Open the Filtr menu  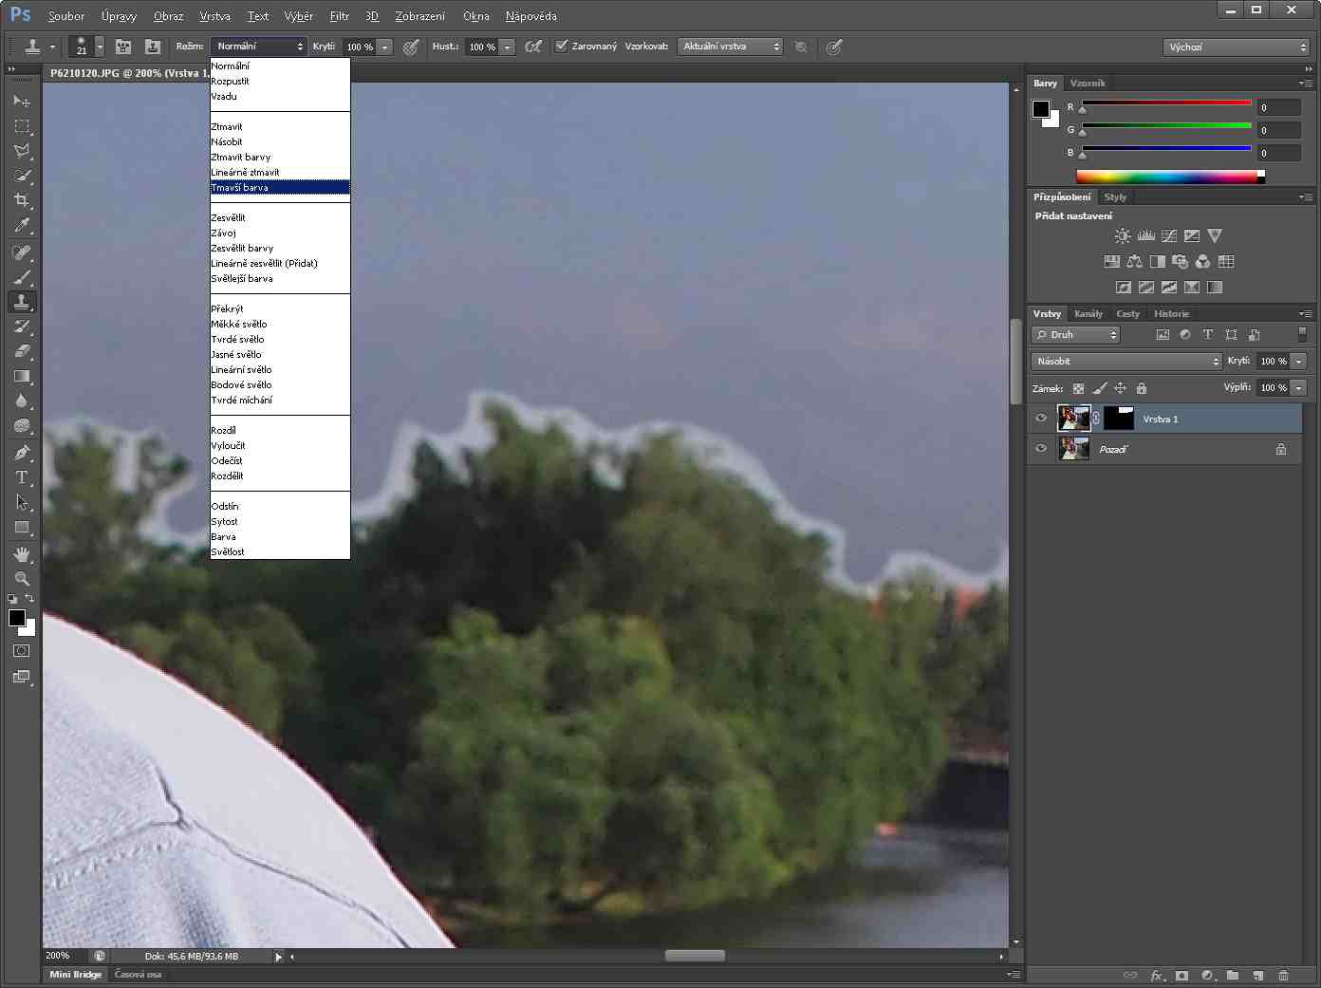(339, 16)
